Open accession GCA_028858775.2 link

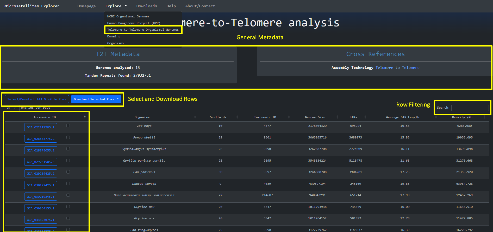[41, 139]
